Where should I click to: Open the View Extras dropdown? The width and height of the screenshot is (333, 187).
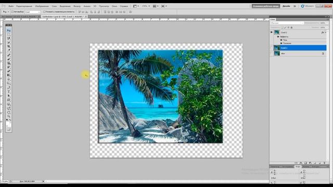tap(136, 6)
